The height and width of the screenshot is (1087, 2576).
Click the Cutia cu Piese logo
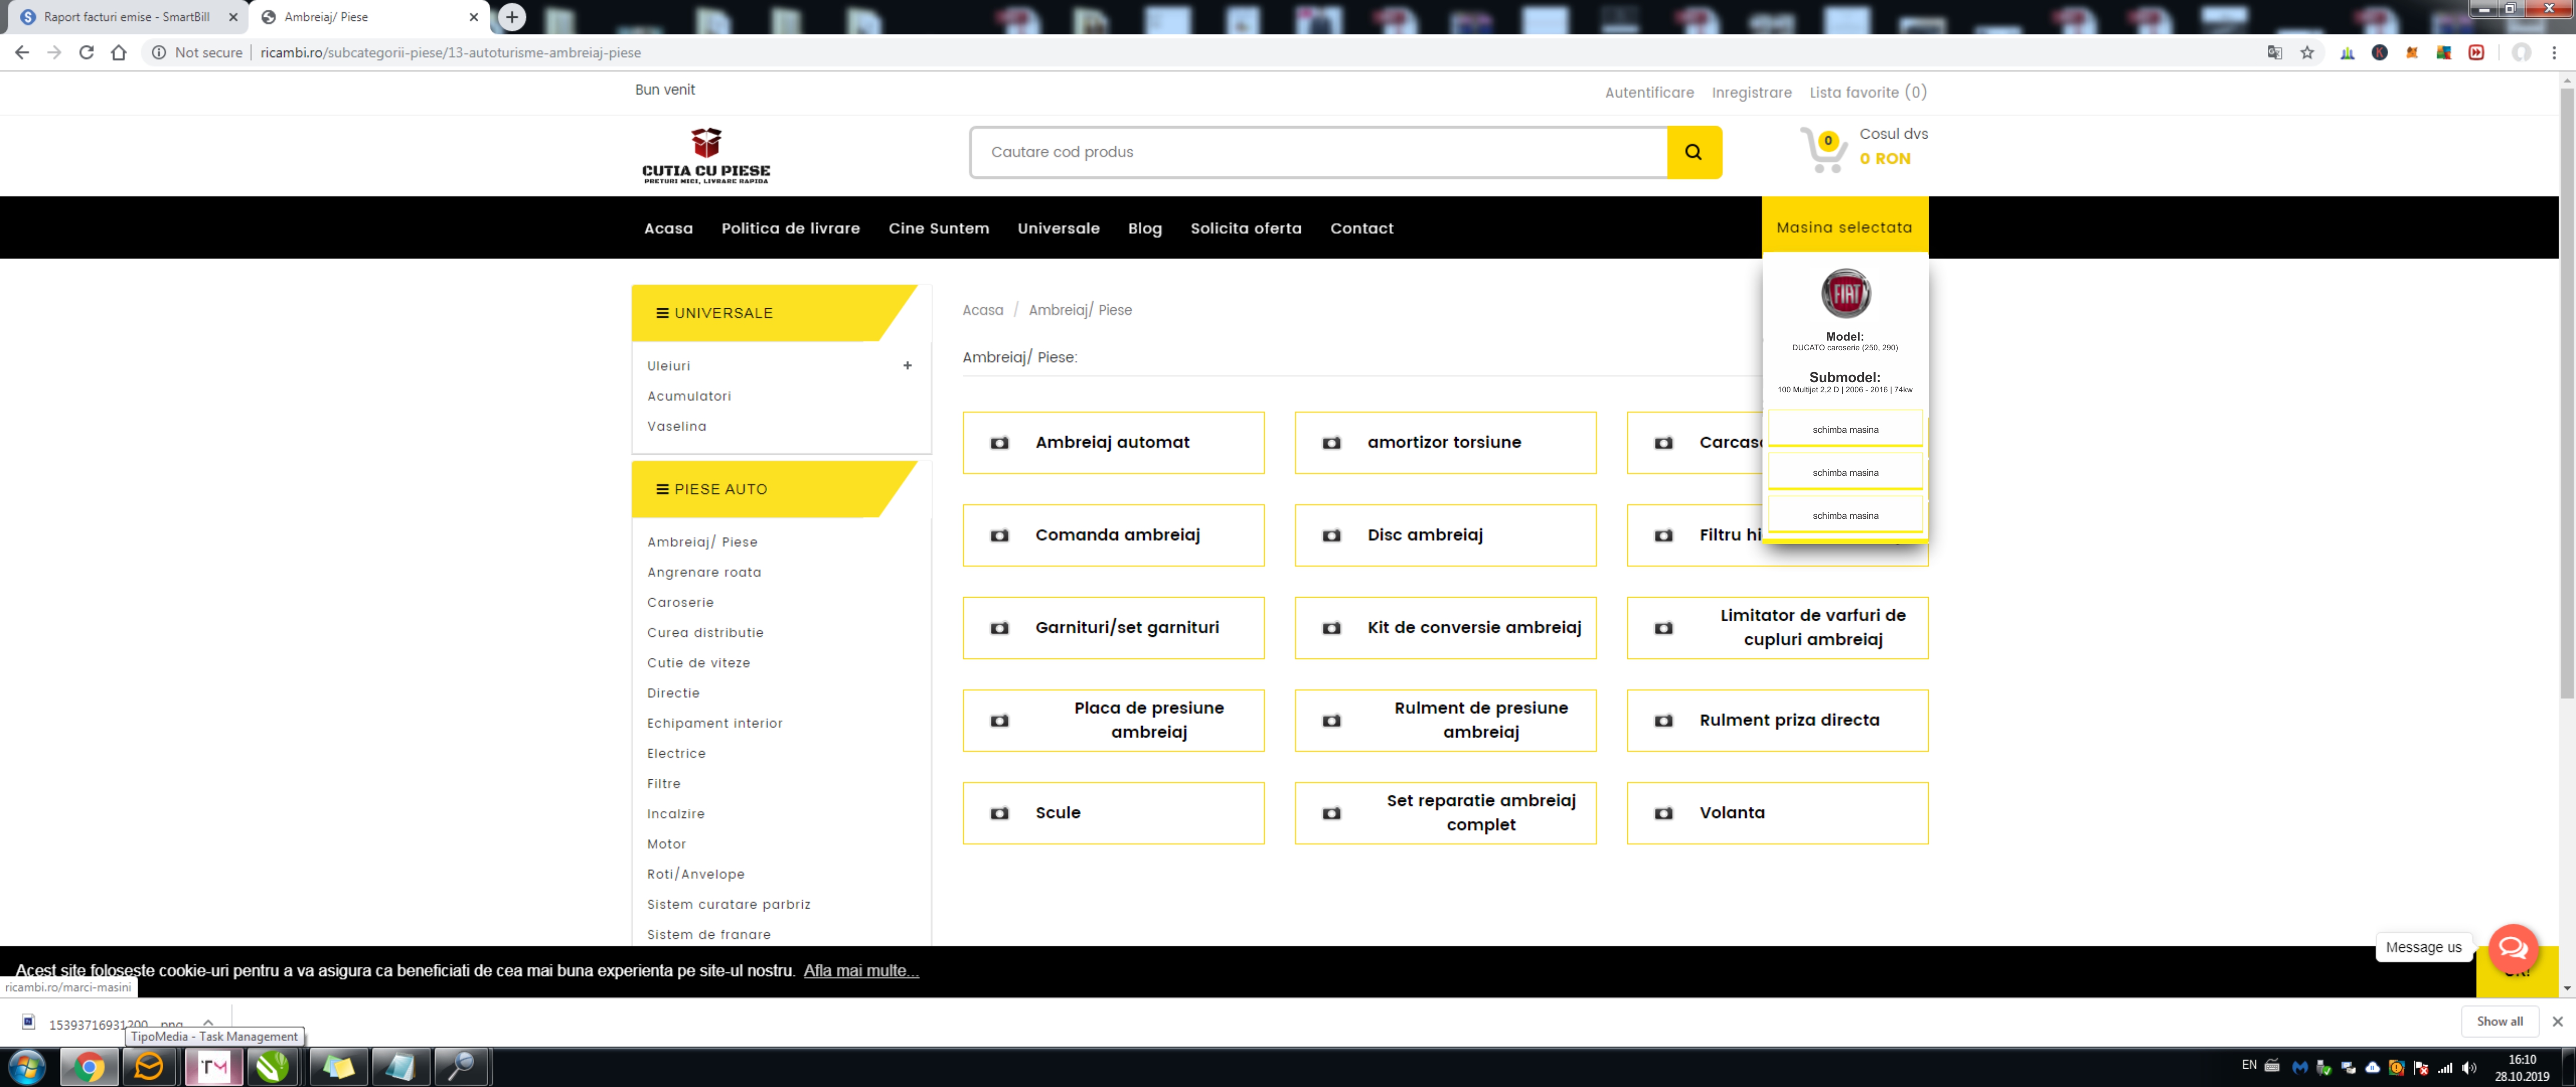706,155
